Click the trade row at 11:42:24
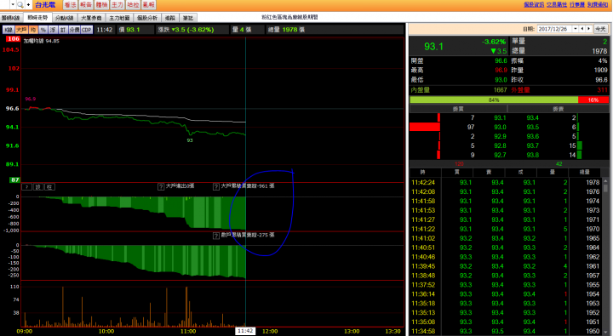613x336 pixels. pyautogui.click(x=506, y=182)
